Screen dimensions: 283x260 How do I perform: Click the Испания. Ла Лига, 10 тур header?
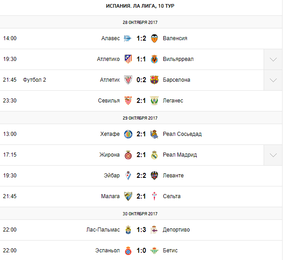click(141, 6)
